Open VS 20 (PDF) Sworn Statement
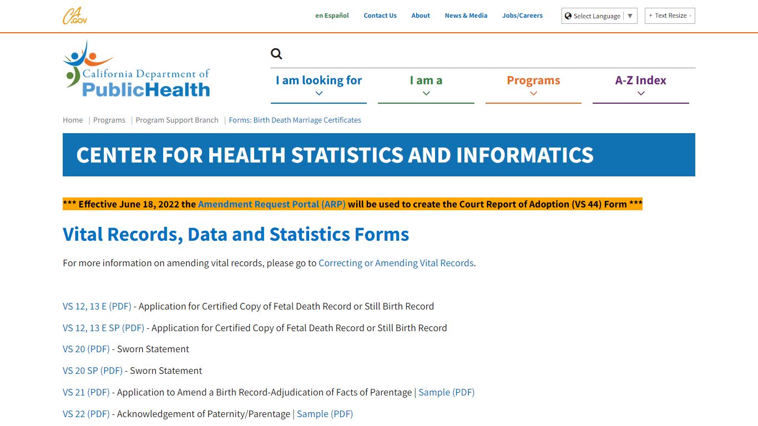758x426 pixels. pyautogui.click(x=86, y=349)
